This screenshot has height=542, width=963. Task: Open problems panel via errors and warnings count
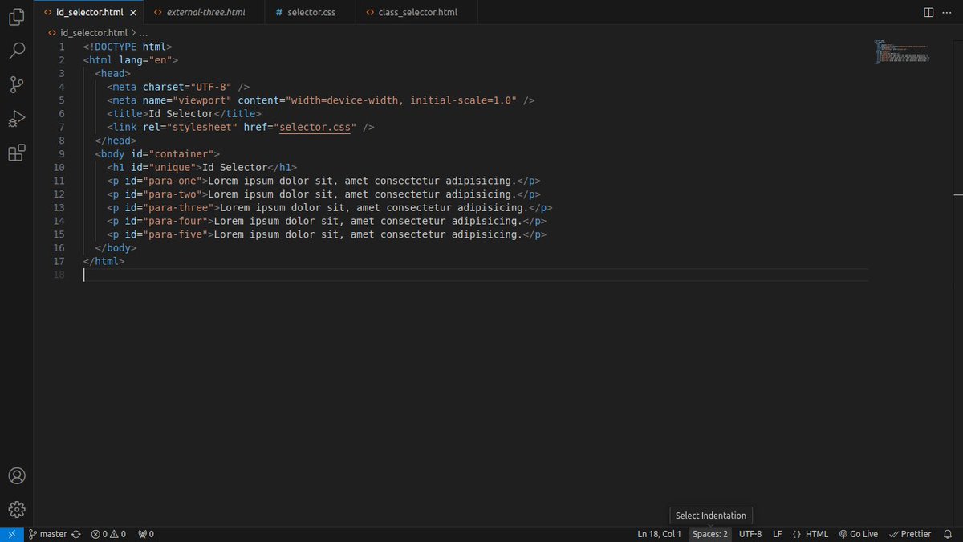[108, 534]
